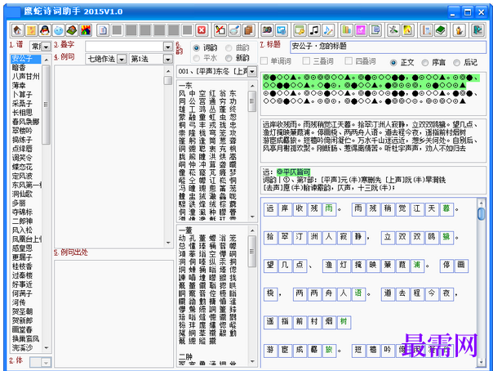
Task: Click the yellow sticky note toolbar icon
Action: [31, 30]
